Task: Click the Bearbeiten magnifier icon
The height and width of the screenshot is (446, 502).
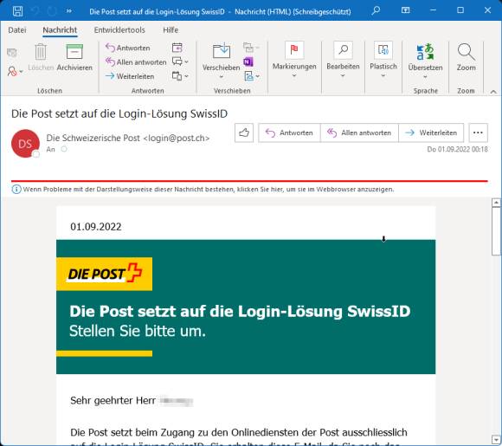Action: click(344, 50)
